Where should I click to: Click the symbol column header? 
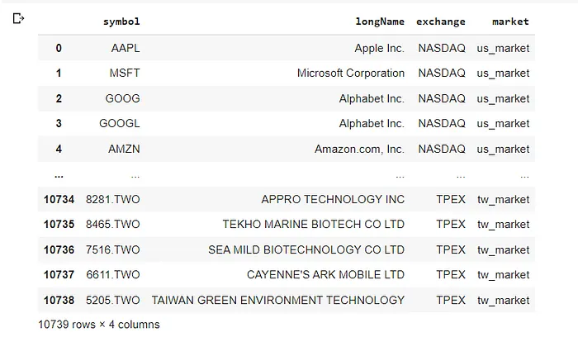(x=121, y=21)
